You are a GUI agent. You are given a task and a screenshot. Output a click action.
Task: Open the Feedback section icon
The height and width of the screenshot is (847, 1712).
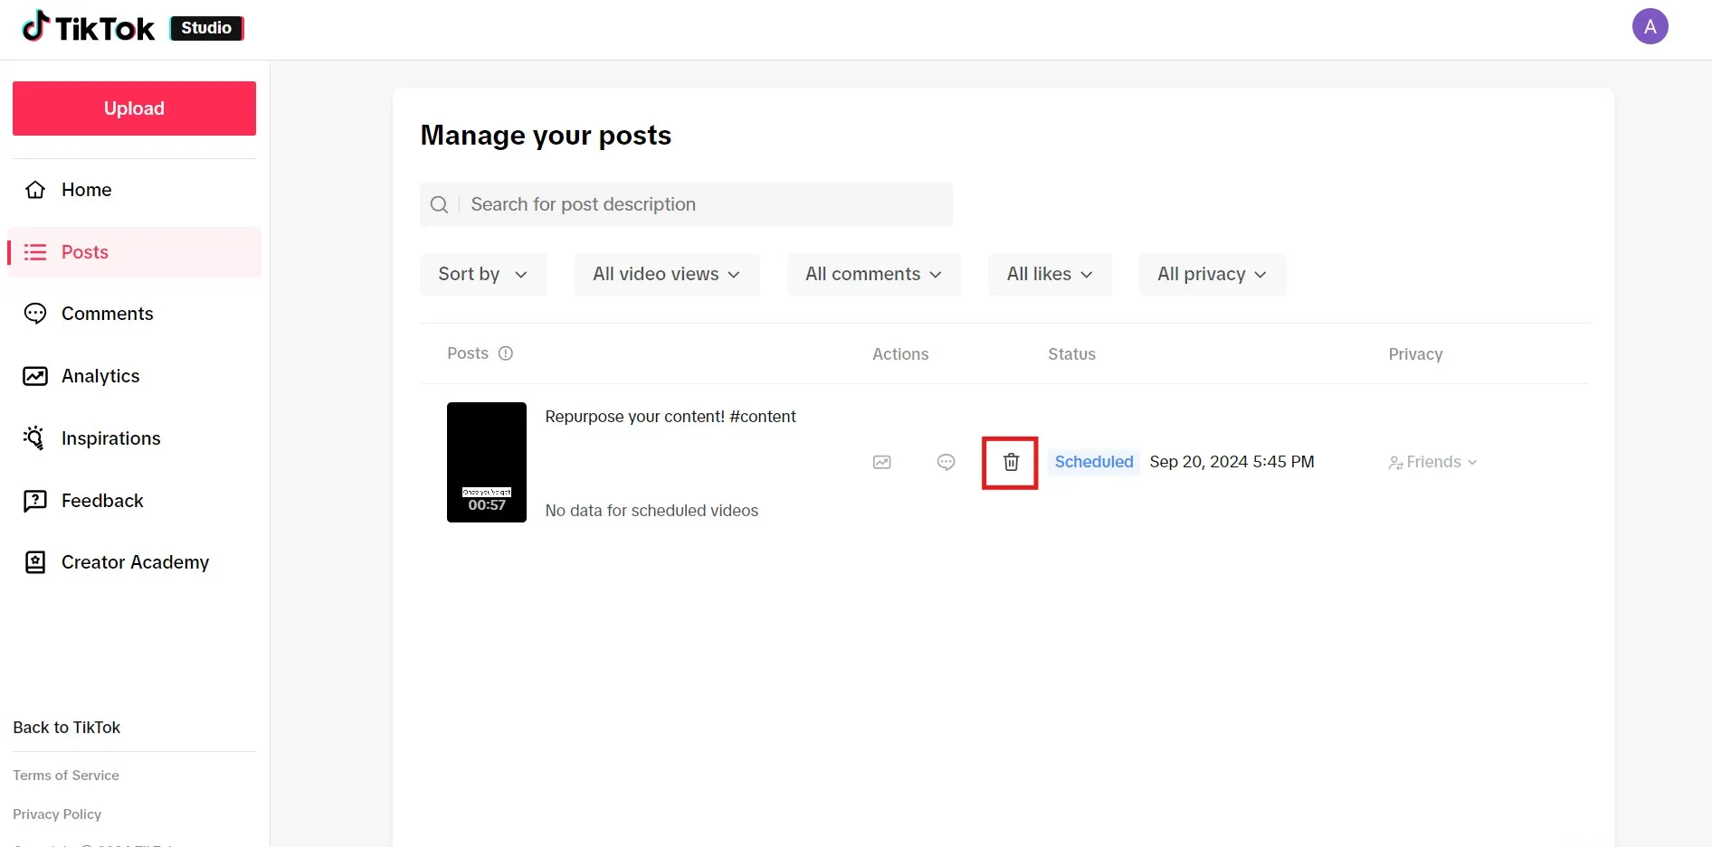coord(34,500)
